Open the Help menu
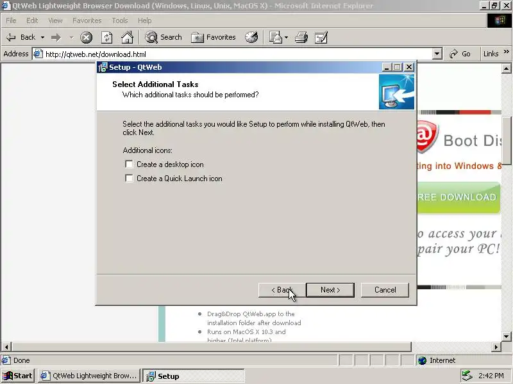Viewport: 513px width, 384px height. (145, 20)
